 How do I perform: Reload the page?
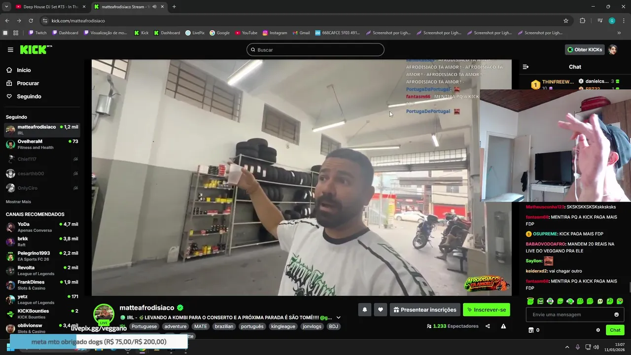coord(31,21)
